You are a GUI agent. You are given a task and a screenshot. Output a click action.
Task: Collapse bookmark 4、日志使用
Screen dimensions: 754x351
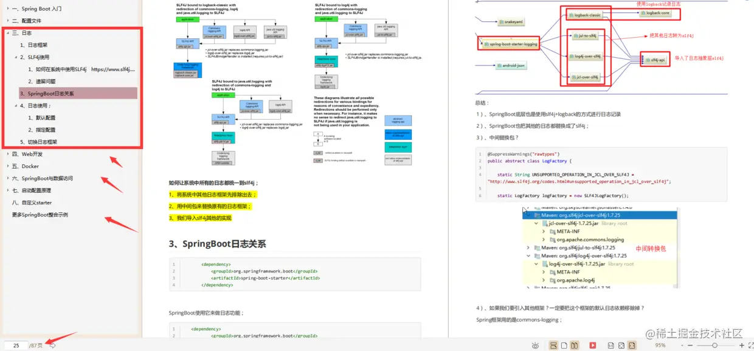pos(15,106)
